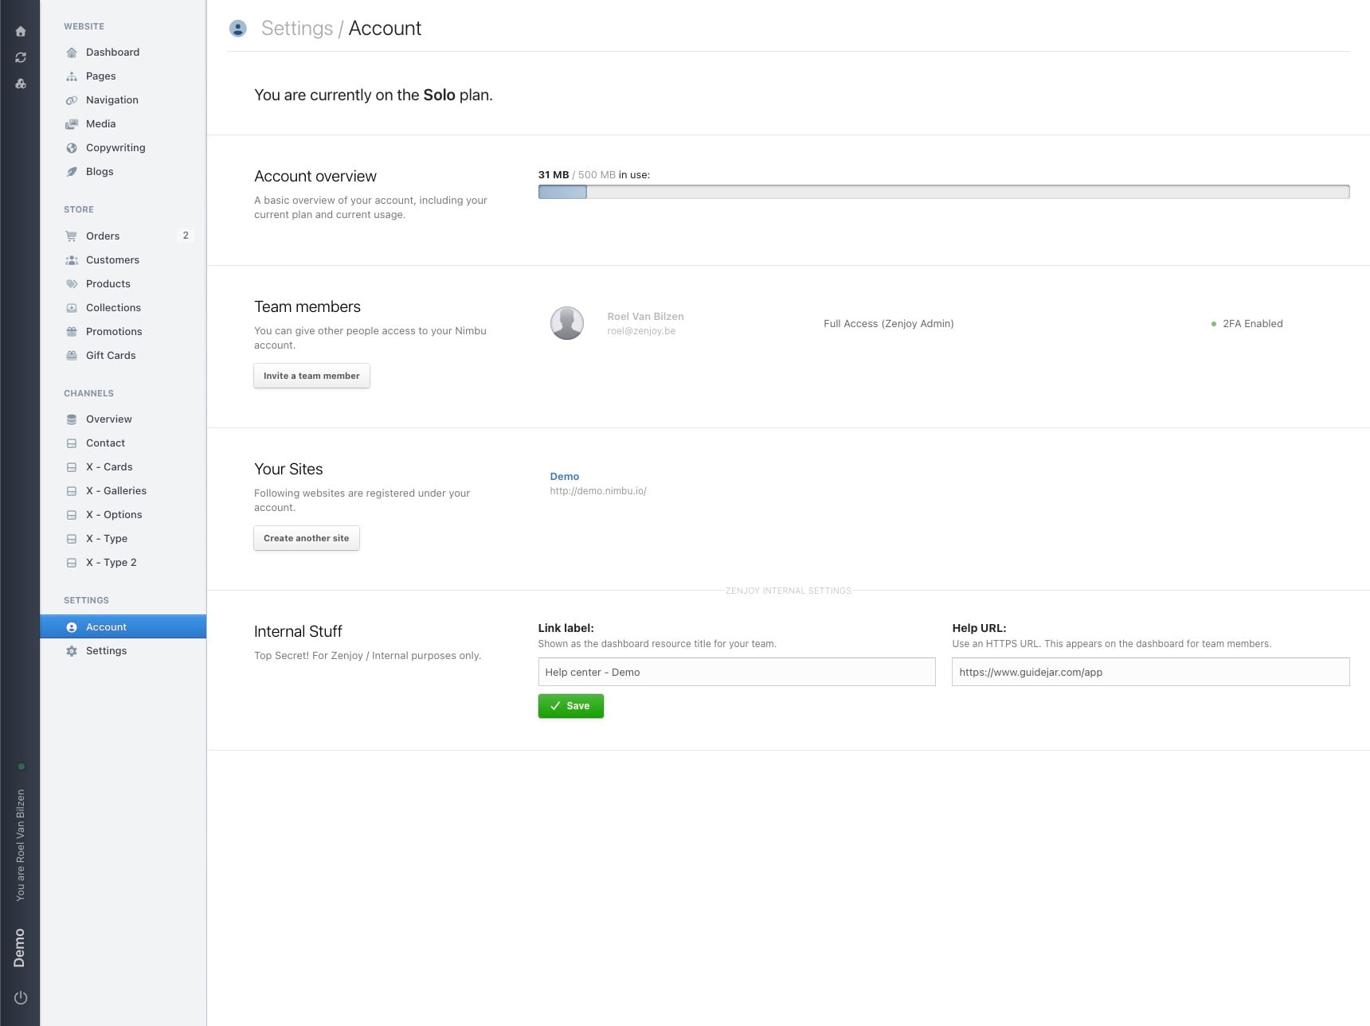Click the Pages sitemap icon
Image resolution: width=1370 pixels, height=1026 pixels.
click(x=72, y=76)
